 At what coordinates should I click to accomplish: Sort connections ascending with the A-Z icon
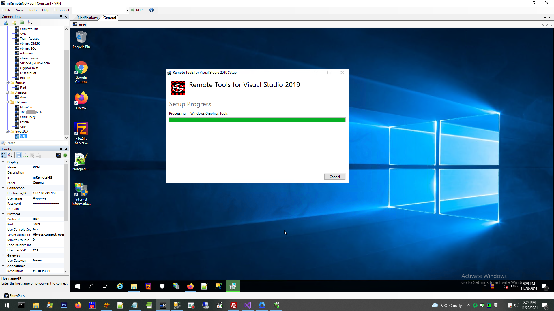(x=30, y=22)
